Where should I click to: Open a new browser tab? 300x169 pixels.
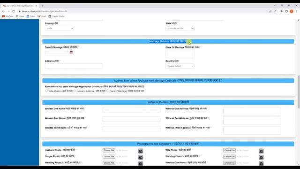pos(42,6)
